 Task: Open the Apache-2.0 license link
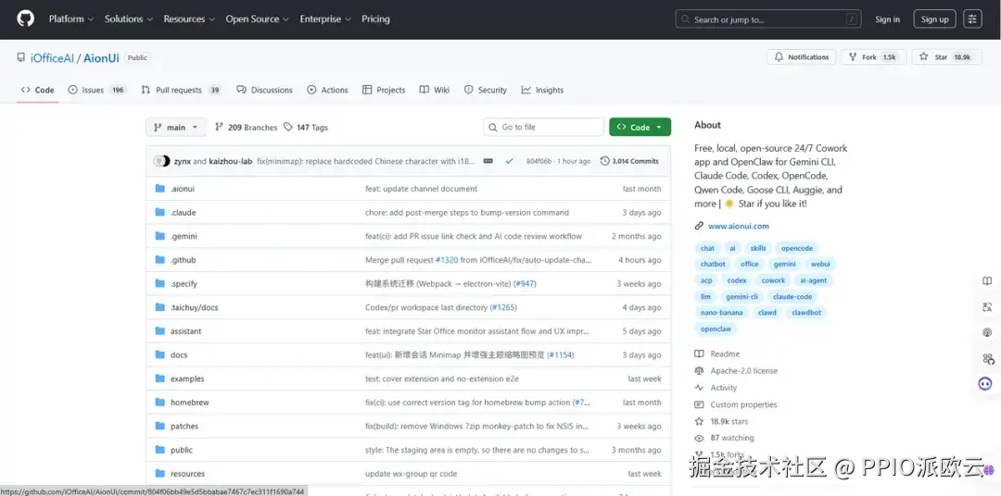click(x=736, y=371)
